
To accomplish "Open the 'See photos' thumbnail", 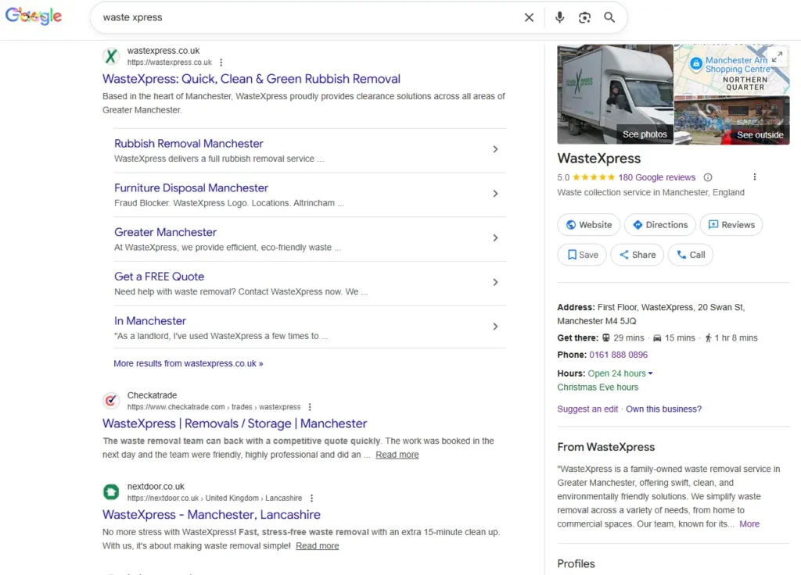I will click(x=644, y=134).
